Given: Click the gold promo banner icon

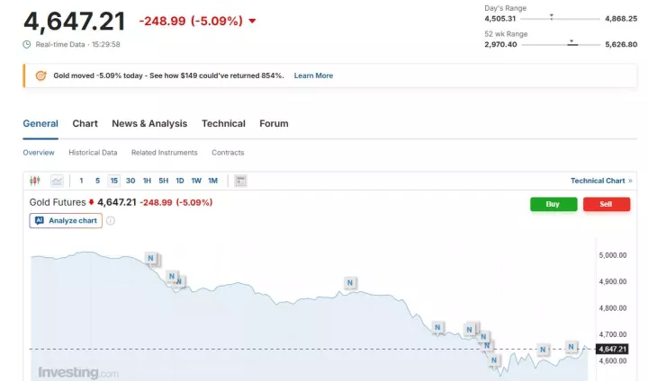Looking at the screenshot, I should pos(40,75).
